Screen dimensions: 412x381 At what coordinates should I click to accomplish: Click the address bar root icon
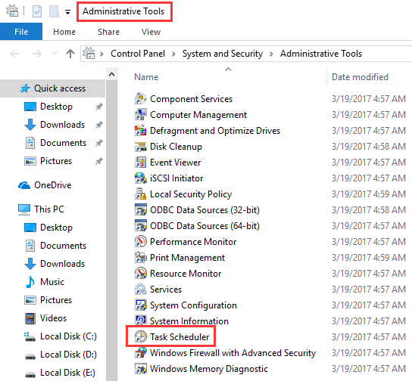click(x=89, y=53)
